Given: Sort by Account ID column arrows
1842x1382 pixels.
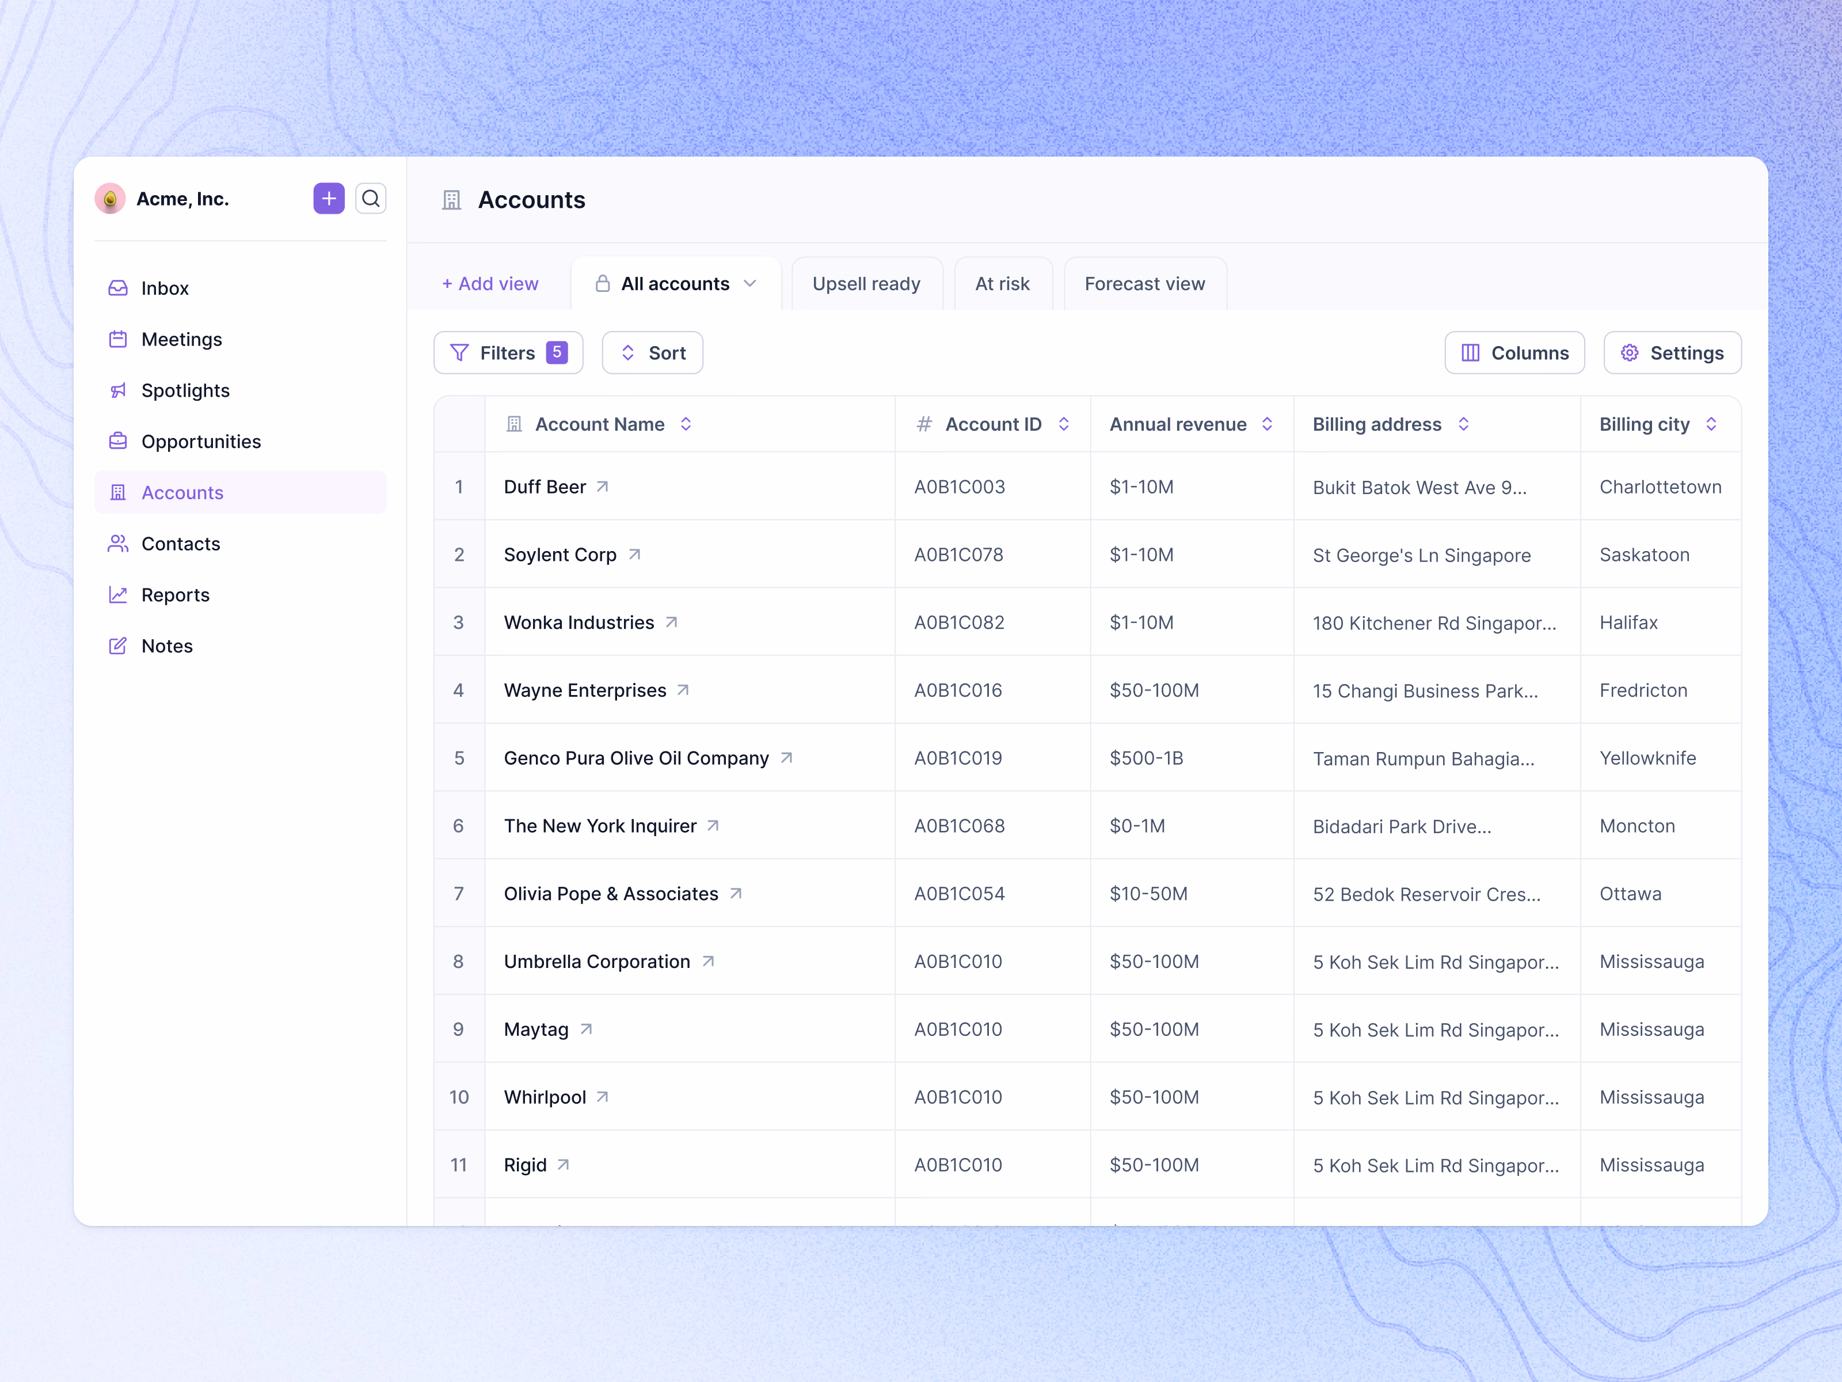Looking at the screenshot, I should click(x=1063, y=424).
